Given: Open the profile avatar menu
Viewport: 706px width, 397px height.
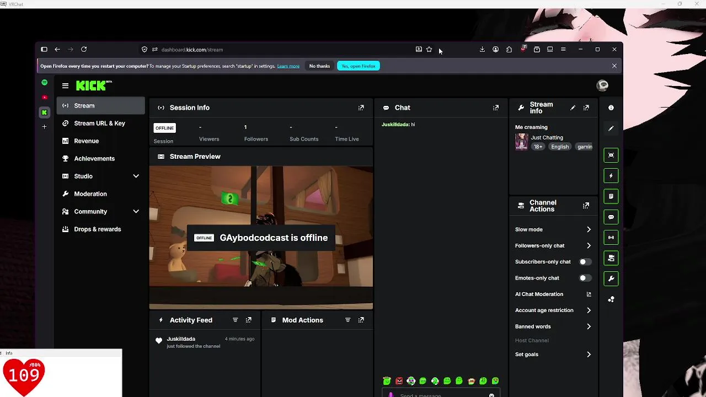Looking at the screenshot, I should click(x=602, y=85).
